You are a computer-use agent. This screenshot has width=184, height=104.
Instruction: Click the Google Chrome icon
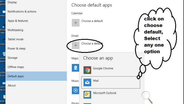click(x=87, y=70)
